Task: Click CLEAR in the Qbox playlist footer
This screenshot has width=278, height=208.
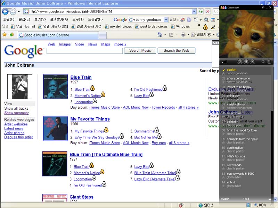Action: click(x=225, y=199)
